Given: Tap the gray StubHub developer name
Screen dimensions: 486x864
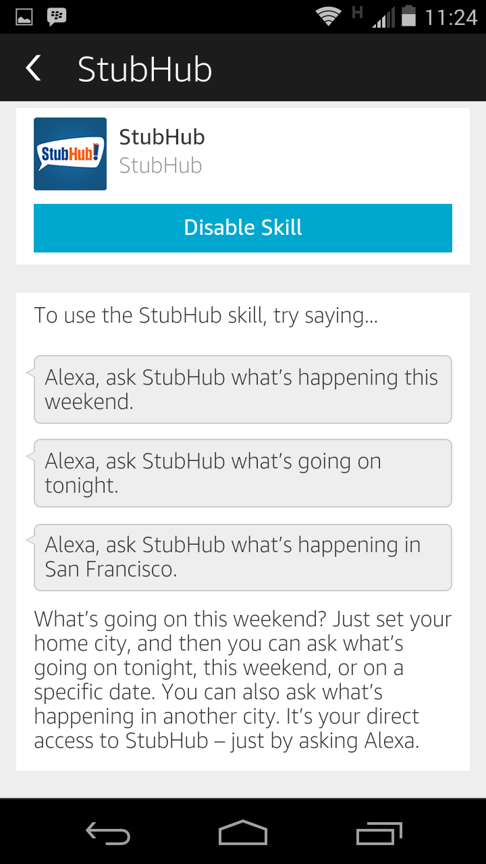Looking at the screenshot, I should [161, 166].
